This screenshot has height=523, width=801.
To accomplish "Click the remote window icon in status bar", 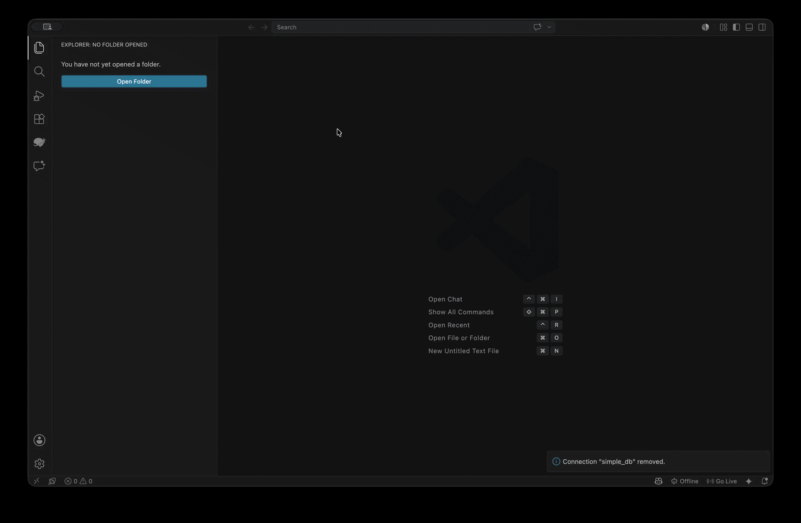I will 36,481.
